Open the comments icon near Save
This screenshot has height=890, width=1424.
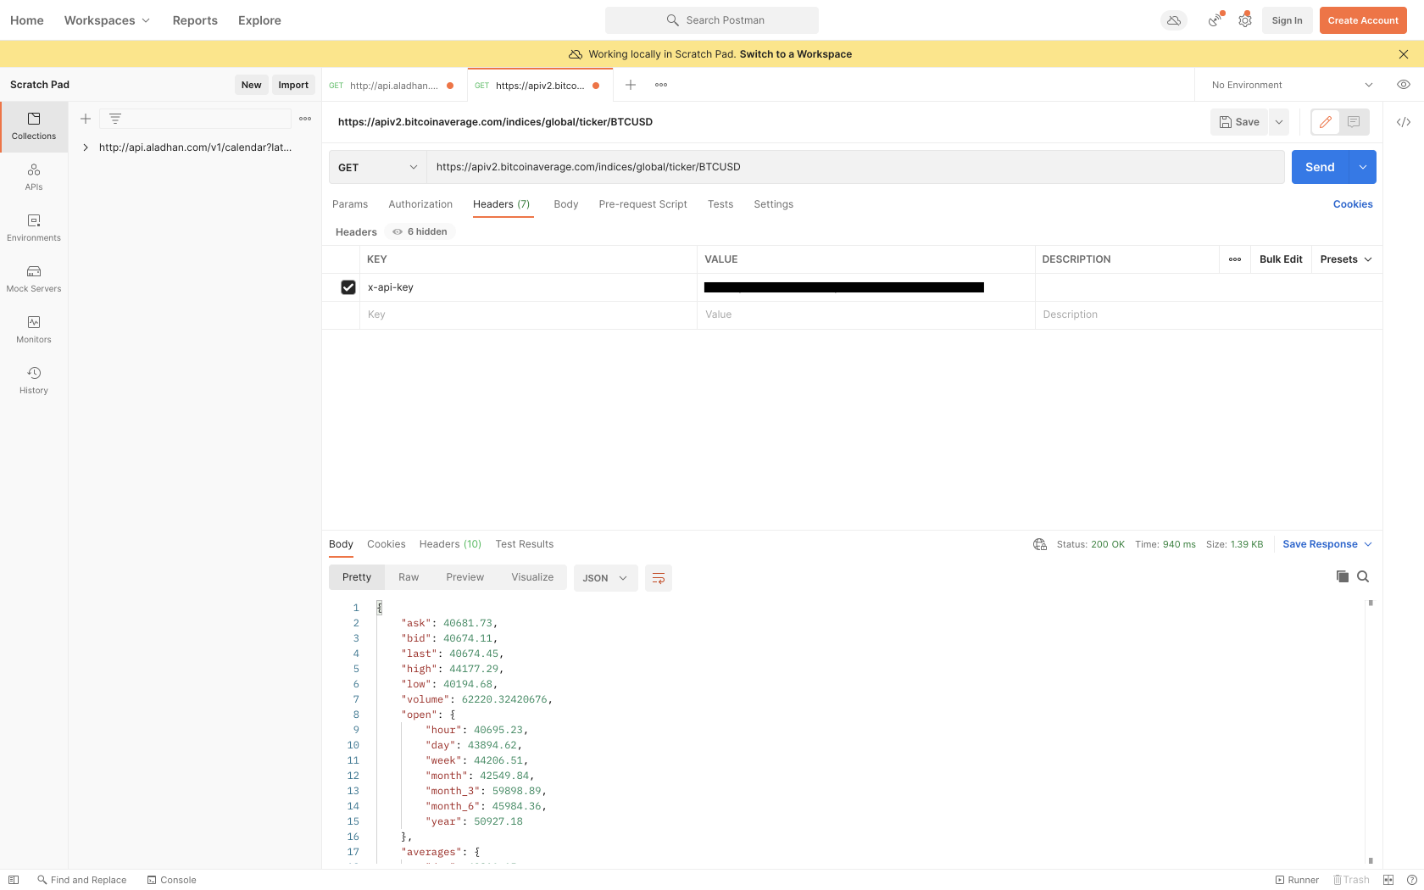(1354, 122)
